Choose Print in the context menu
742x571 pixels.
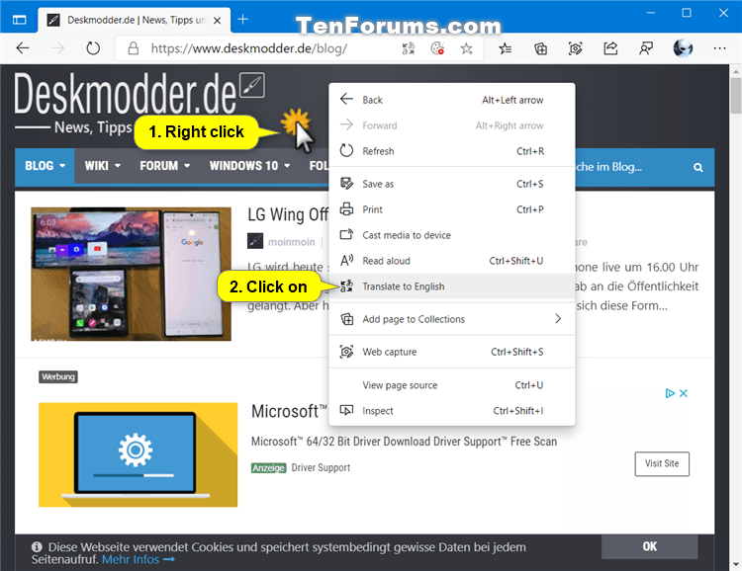point(452,209)
